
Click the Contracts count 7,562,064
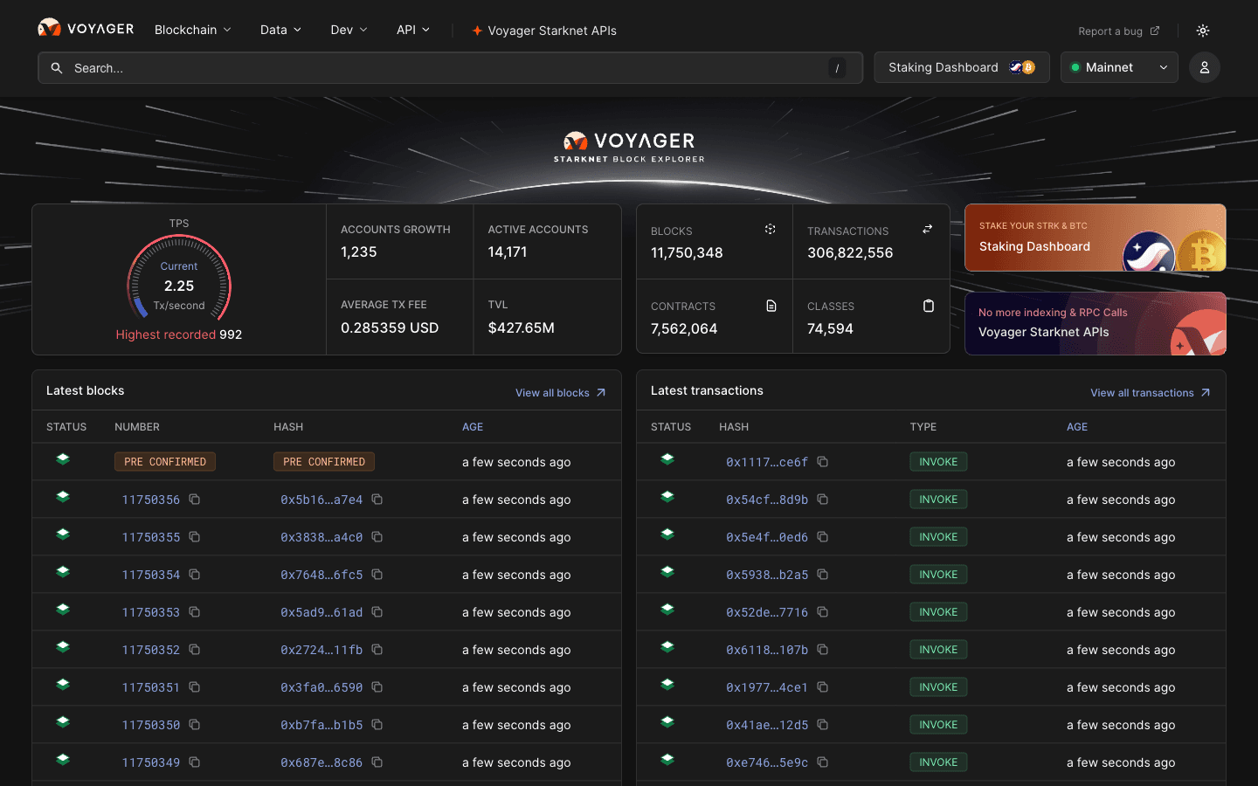click(684, 329)
